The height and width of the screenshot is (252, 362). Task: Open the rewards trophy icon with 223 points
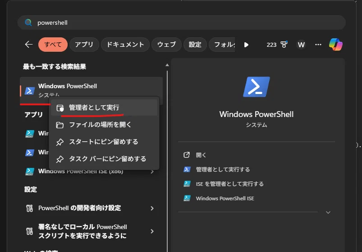click(277, 45)
